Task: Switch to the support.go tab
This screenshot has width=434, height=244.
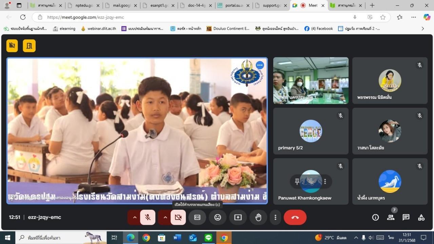Action: (270, 5)
